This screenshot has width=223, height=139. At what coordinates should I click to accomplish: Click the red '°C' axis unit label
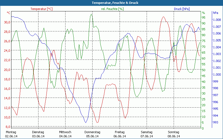coord(8,13)
